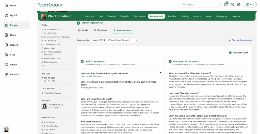
Task: Click the 'Human Resources' department text
Action: pyautogui.click(x=52, y=58)
